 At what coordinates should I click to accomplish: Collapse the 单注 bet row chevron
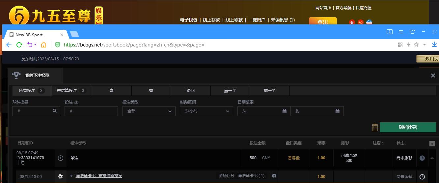[x=432, y=158]
